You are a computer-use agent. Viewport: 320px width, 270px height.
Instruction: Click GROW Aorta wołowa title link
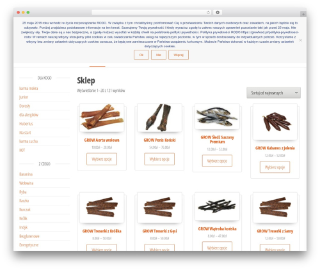click(x=102, y=140)
